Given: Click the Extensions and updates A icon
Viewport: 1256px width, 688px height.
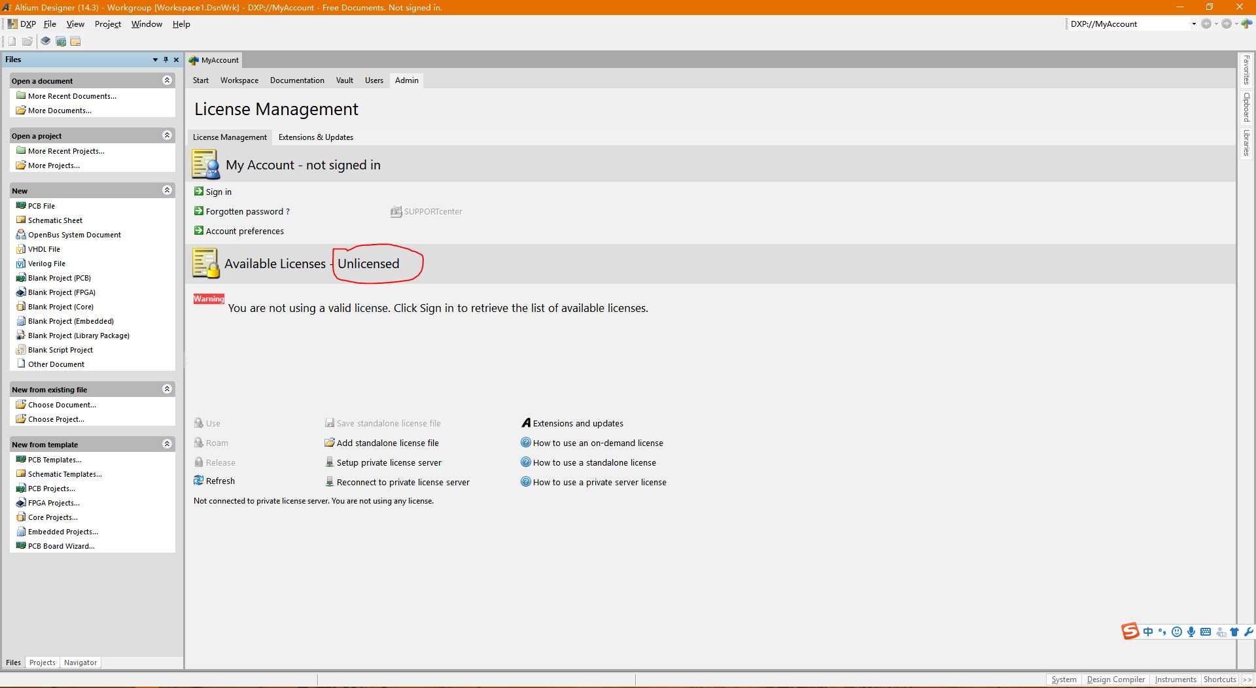Looking at the screenshot, I should coord(526,422).
